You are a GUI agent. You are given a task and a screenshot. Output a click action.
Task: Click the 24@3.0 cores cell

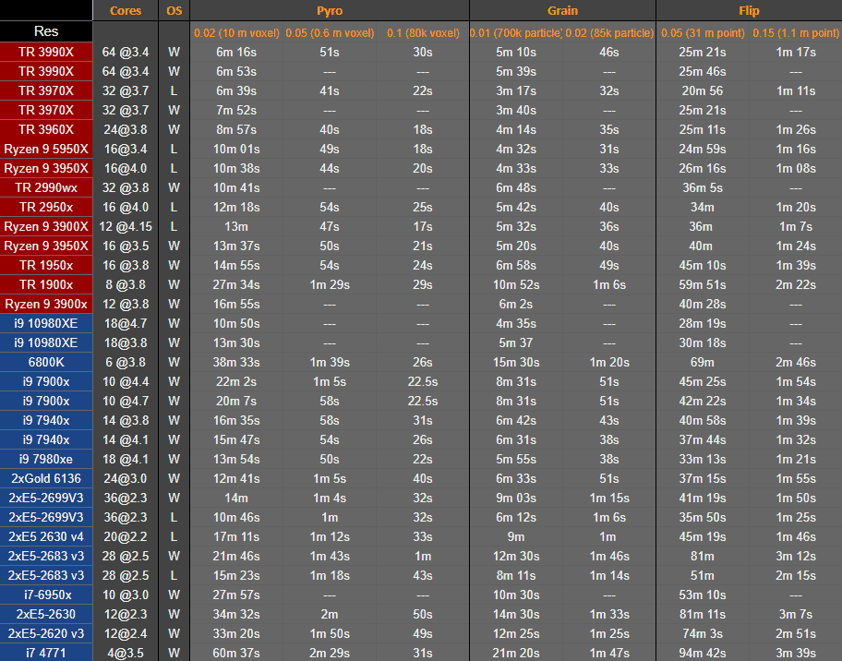pos(126,478)
